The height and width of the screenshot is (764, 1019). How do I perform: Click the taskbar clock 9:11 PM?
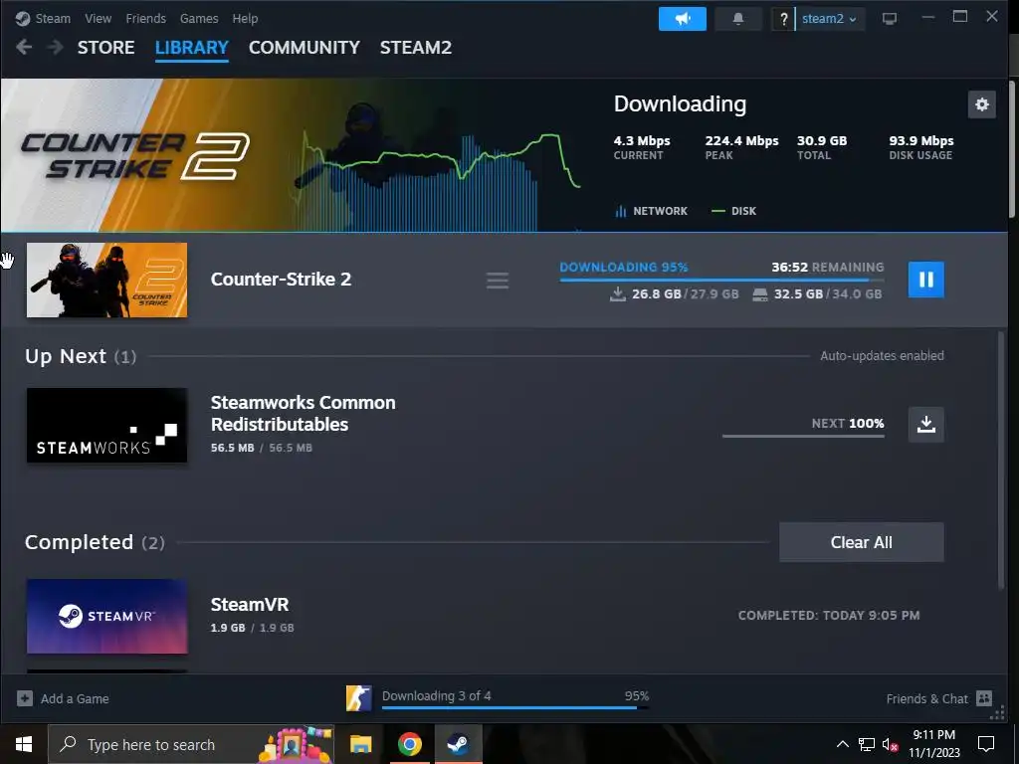click(x=933, y=735)
